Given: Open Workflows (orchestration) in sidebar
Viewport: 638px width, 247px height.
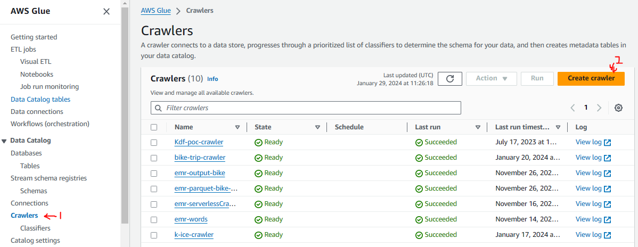Looking at the screenshot, I should coord(50,123).
